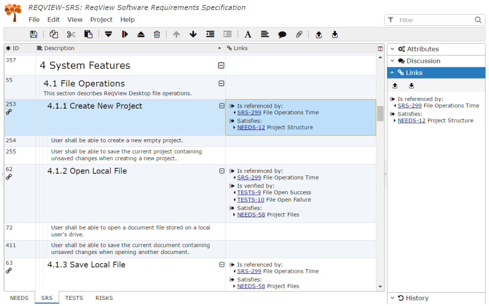Open the Project menu
The width and height of the screenshot is (489, 306).
tap(101, 20)
